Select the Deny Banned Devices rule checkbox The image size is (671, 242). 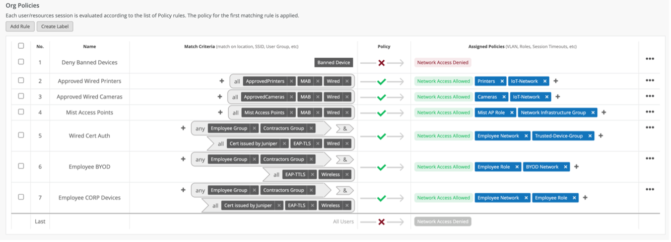(x=21, y=62)
